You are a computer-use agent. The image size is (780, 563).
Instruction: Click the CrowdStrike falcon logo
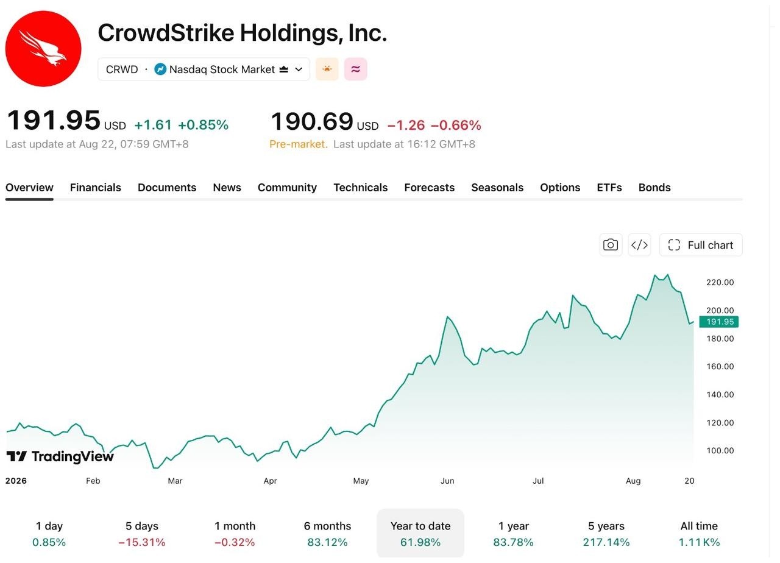[43, 49]
